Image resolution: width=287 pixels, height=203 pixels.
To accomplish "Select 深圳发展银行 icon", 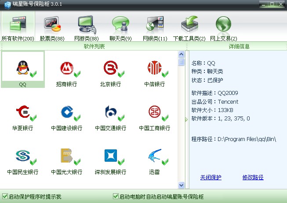I will coord(111,156).
